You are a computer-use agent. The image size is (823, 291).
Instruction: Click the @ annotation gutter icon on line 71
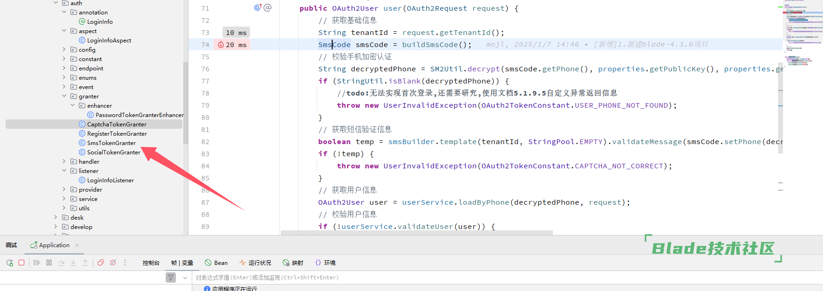268,7
